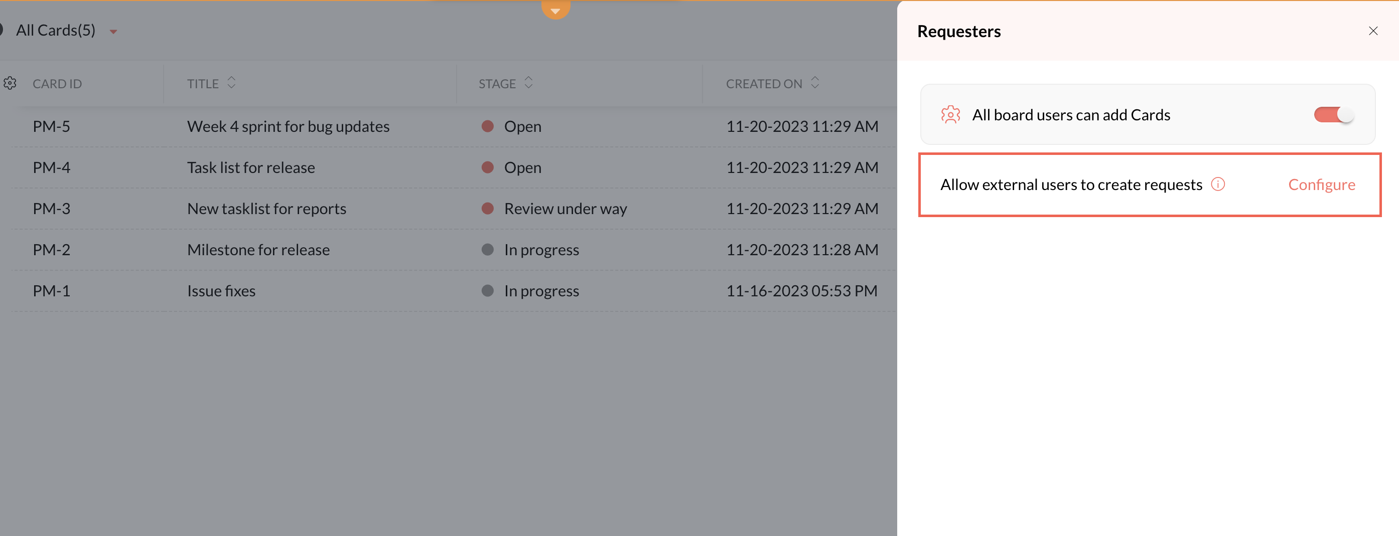Viewport: 1399px width, 536px height.
Task: Open the Milestone for release card
Action: coord(258,250)
